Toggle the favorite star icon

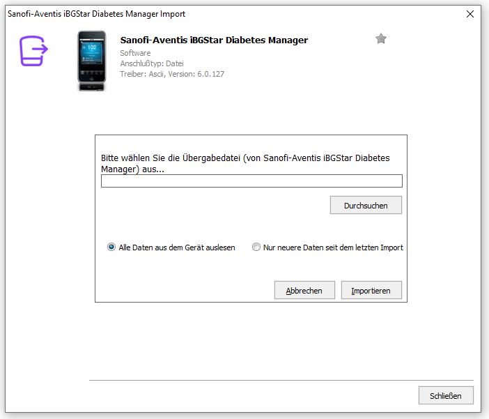pyautogui.click(x=381, y=39)
